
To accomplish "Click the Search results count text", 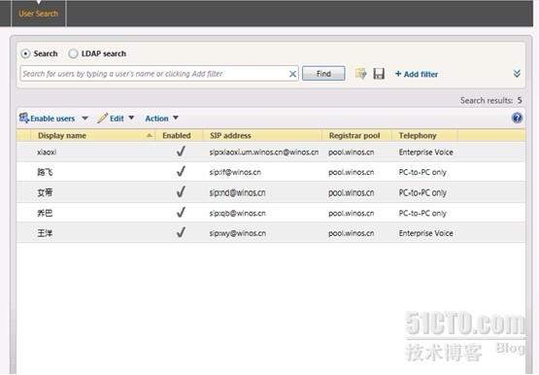I will tap(491, 100).
